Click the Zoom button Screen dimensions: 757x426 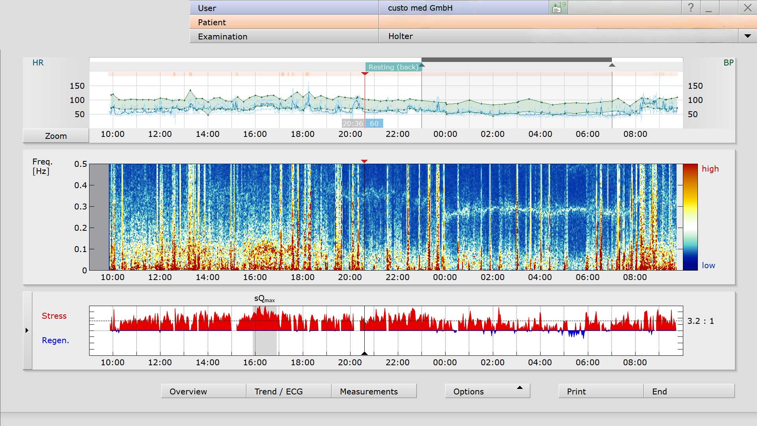click(56, 136)
